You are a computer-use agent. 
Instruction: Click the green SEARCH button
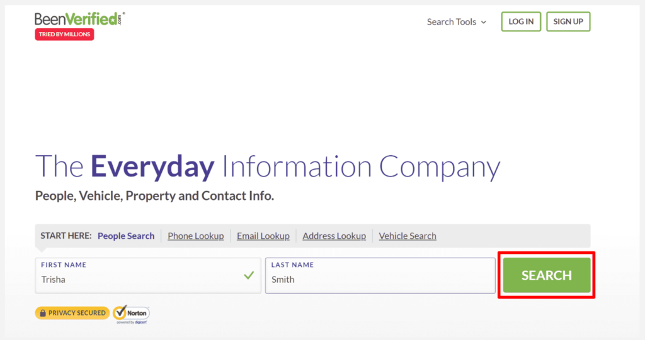[x=547, y=275]
